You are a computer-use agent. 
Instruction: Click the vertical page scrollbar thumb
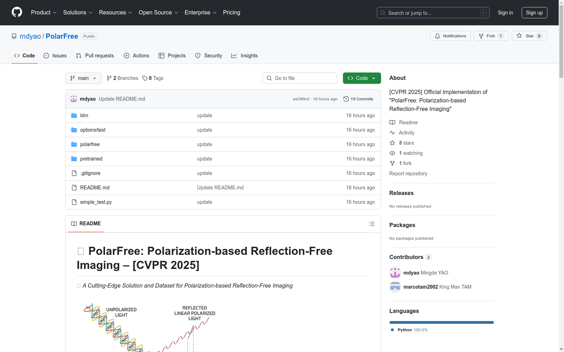click(561, 41)
